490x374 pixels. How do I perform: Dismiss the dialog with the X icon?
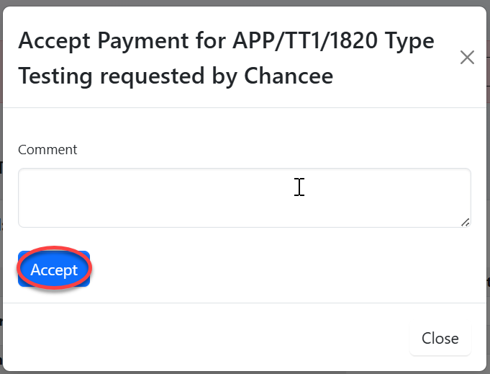click(x=467, y=58)
